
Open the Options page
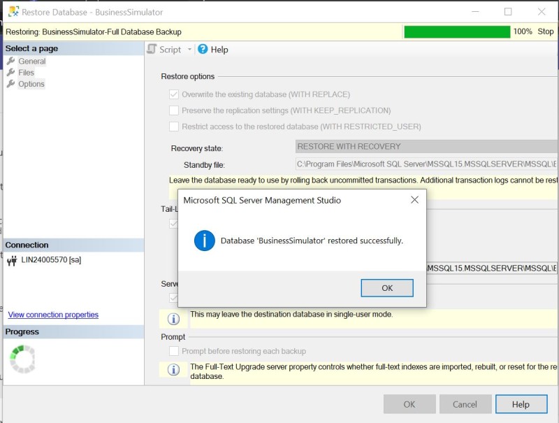pos(31,84)
